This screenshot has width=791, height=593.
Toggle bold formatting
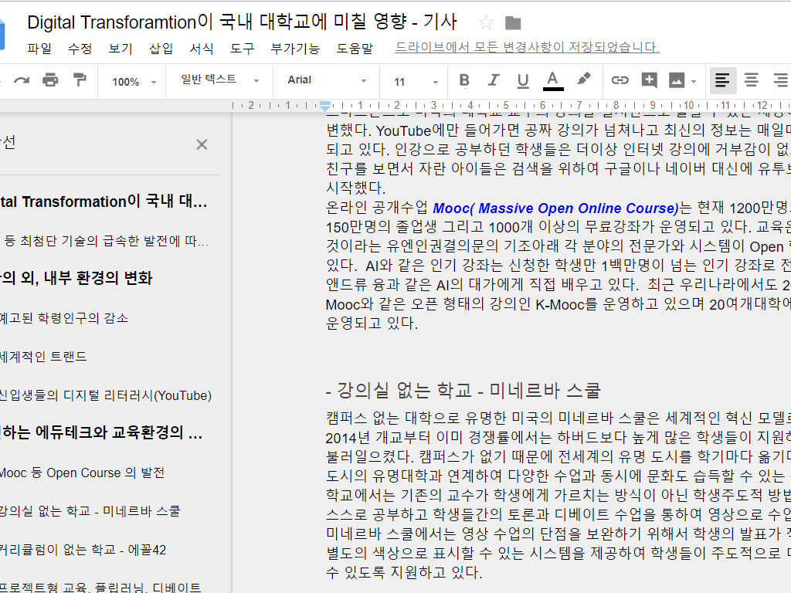(464, 80)
